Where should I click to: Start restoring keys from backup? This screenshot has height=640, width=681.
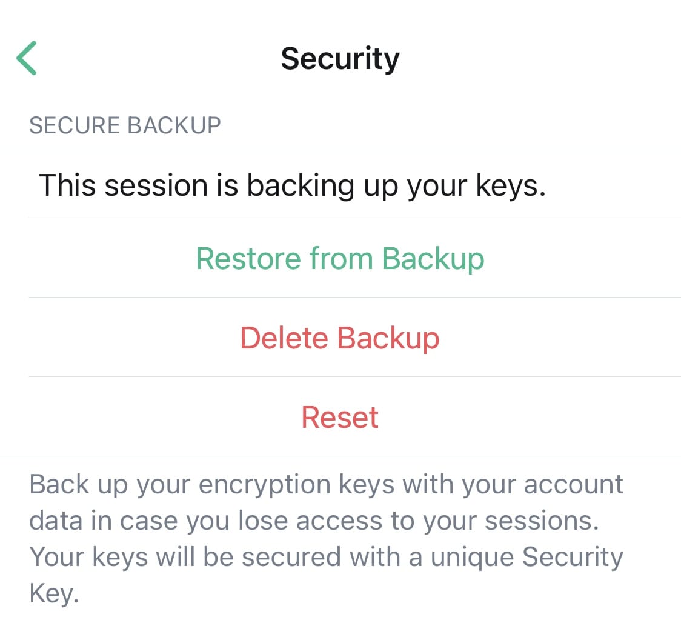pos(340,258)
